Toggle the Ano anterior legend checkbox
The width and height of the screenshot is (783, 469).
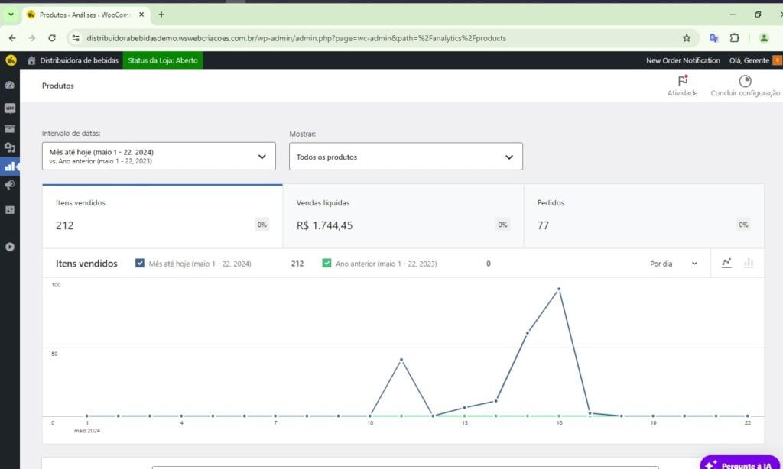(x=327, y=264)
